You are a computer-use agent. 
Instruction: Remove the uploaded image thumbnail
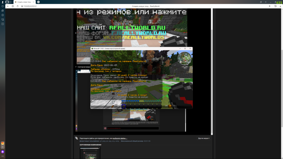pyautogui.click(x=100, y=148)
